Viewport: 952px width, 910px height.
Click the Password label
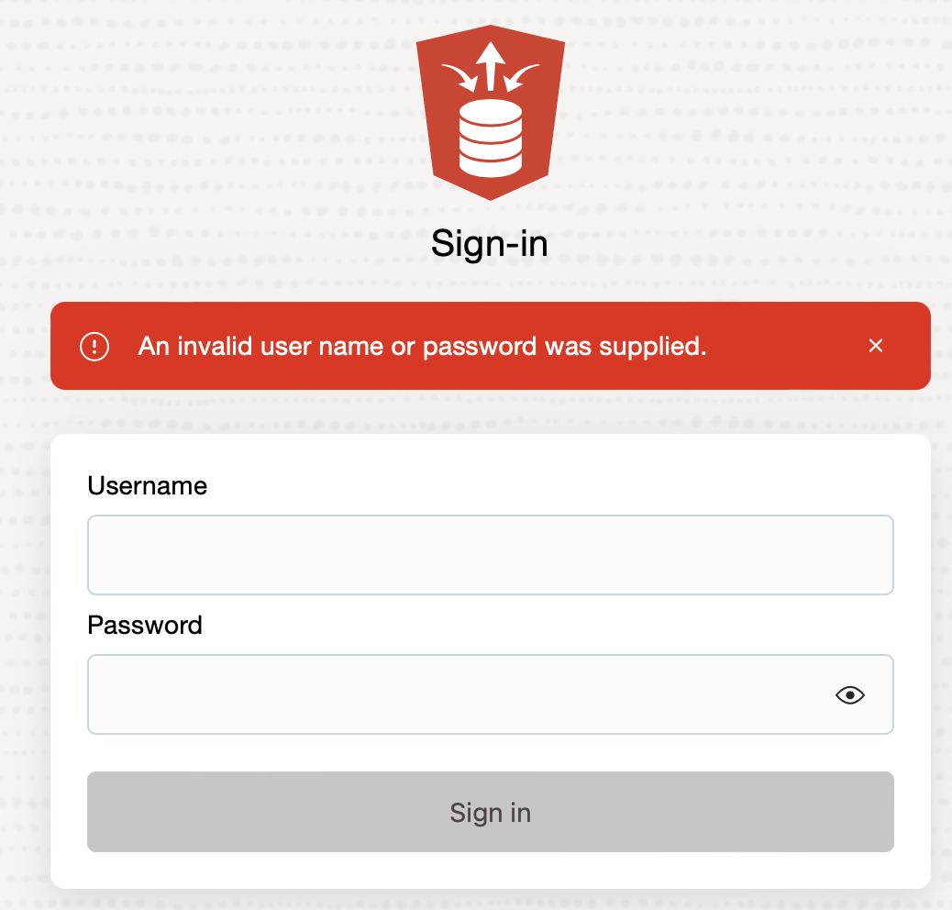click(x=145, y=626)
